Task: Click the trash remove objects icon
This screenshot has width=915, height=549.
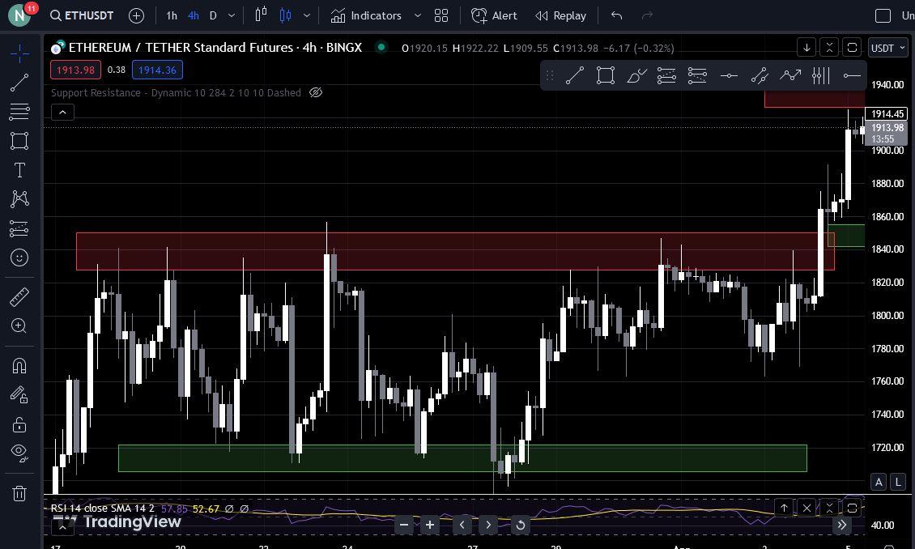Action: [x=19, y=494]
